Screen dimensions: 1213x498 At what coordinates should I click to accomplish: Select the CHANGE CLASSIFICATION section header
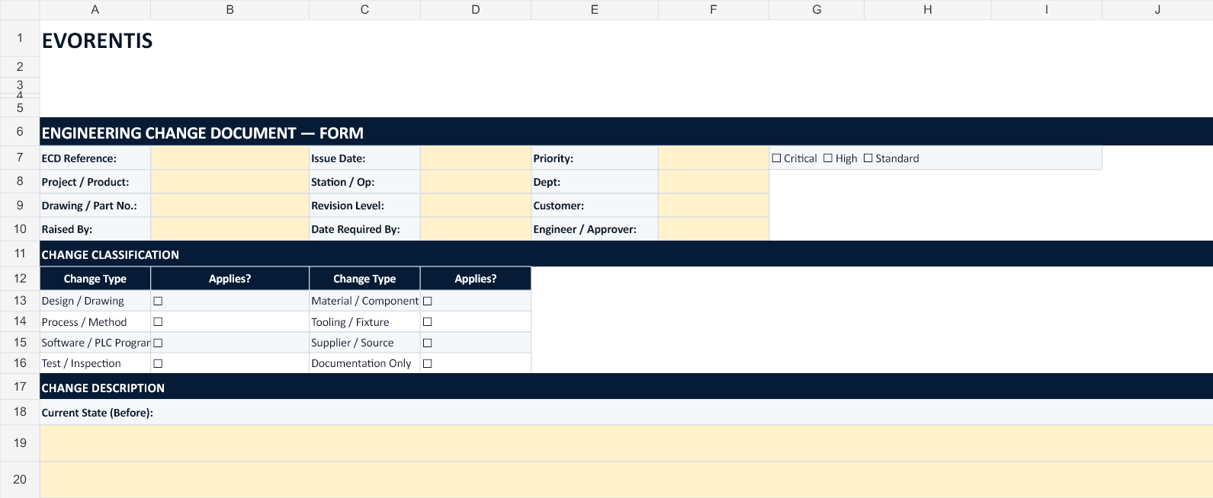(626, 254)
